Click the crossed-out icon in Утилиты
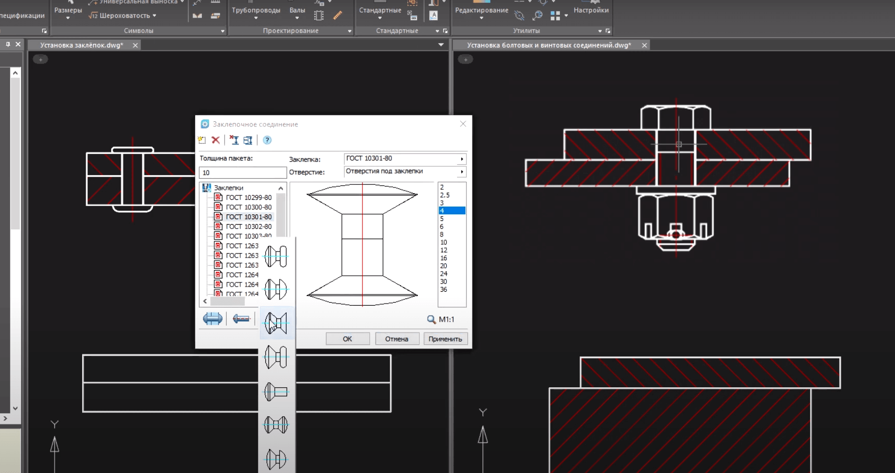This screenshot has height=473, width=895. tap(520, 15)
